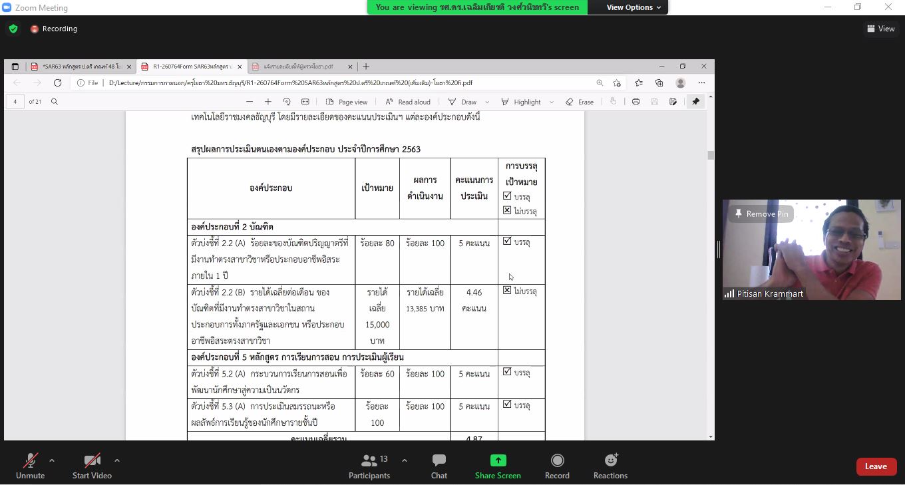Screen dimensions: 905x485
Task: Click the Save icon in the PDF toolbar
Action: coord(654,102)
